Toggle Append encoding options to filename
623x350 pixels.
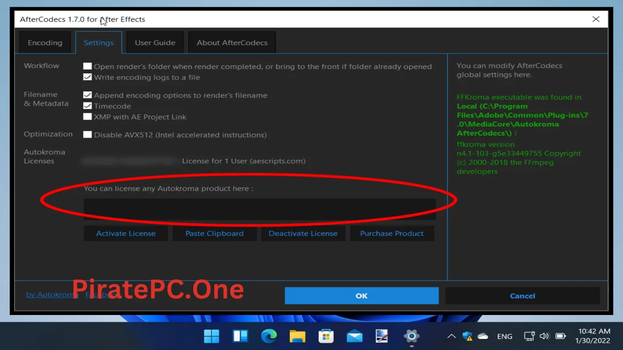coord(88,95)
